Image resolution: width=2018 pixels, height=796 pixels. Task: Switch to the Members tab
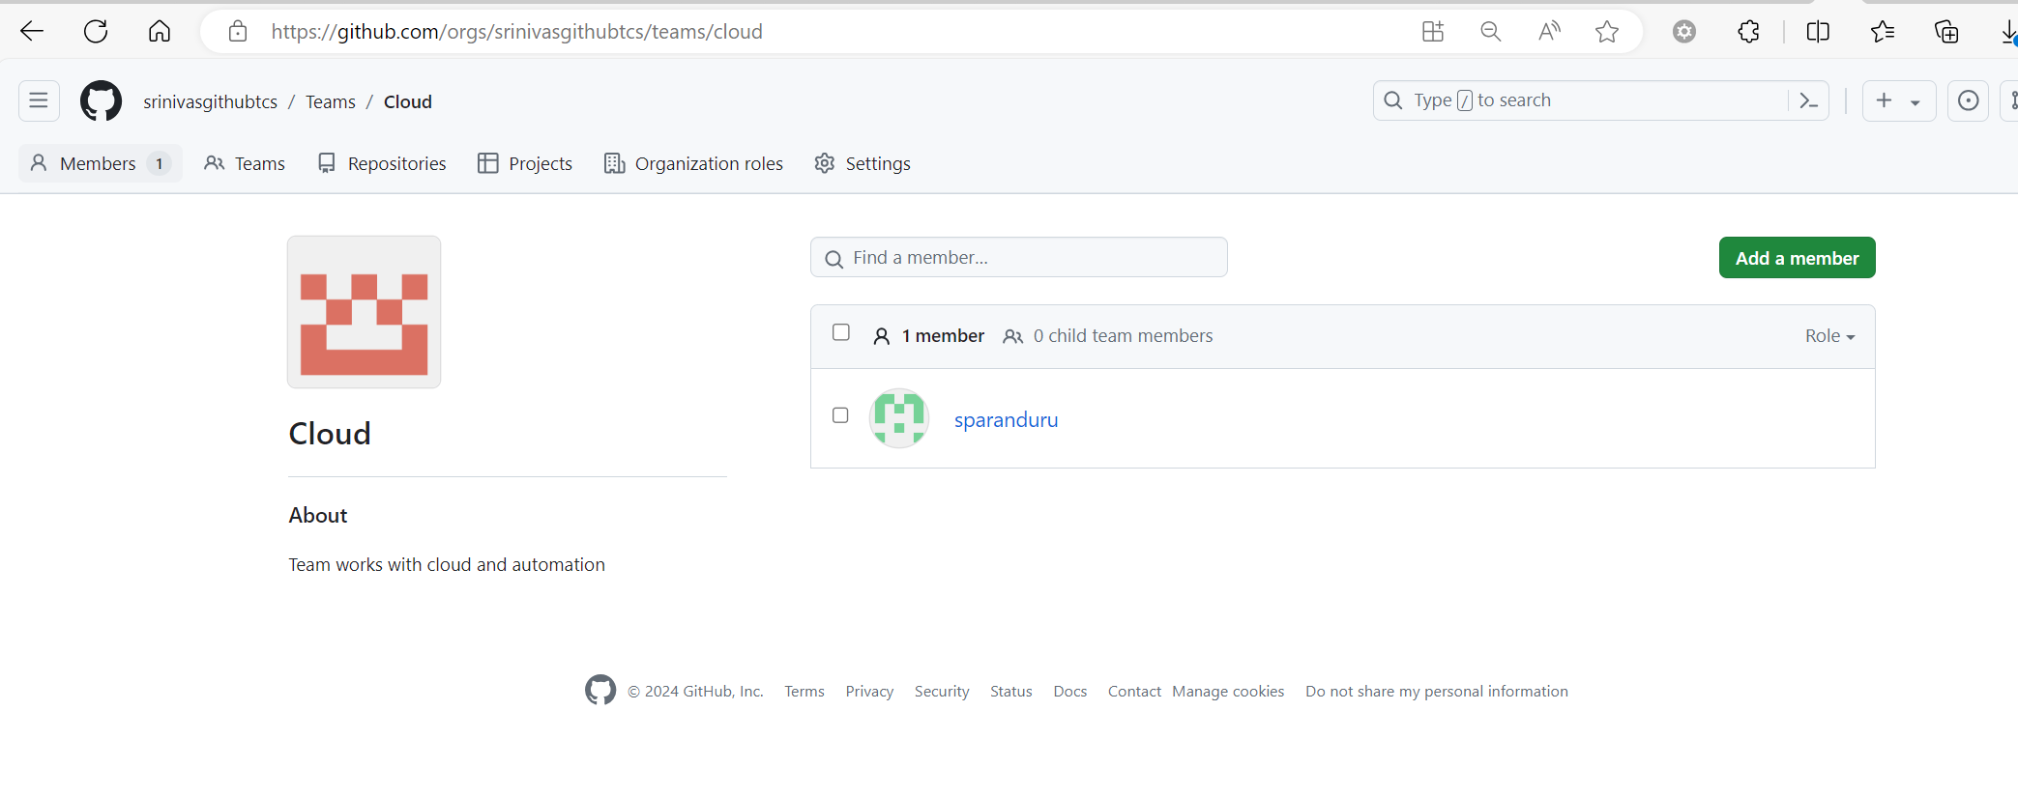(x=100, y=163)
